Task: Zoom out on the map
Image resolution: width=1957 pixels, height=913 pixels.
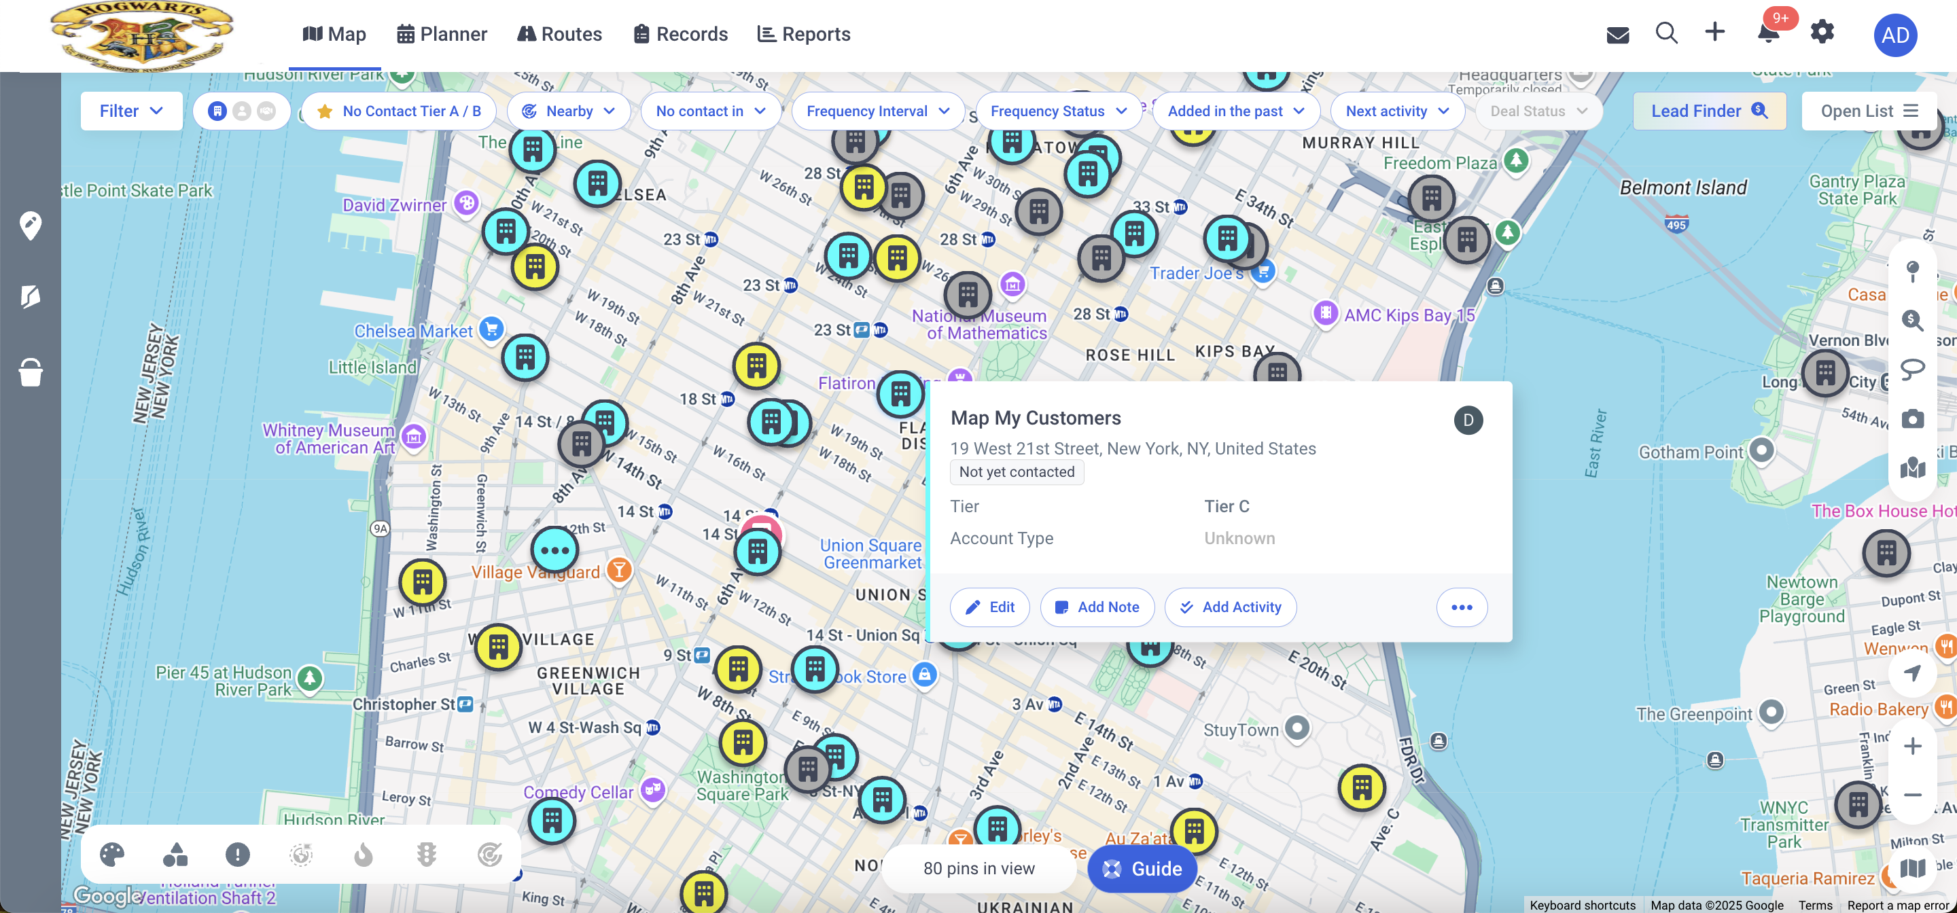Action: pos(1912,795)
